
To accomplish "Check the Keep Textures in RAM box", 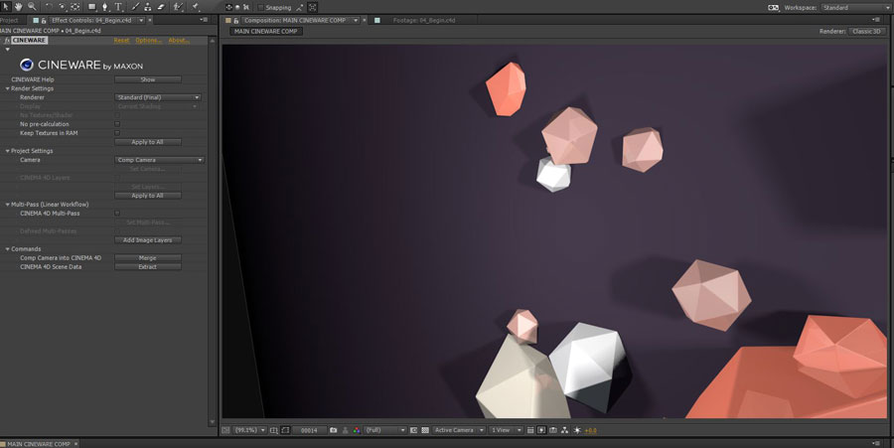I will [x=117, y=133].
